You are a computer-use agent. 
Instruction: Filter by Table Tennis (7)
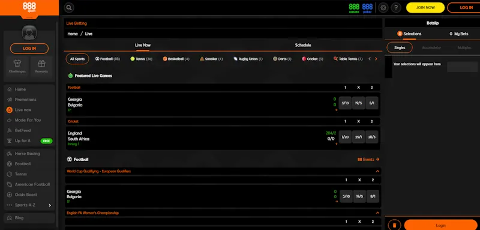click(348, 59)
